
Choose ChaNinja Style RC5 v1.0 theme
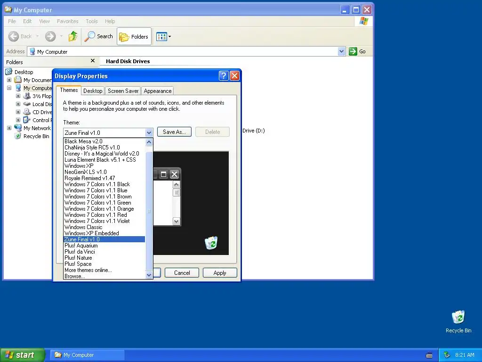104,148
